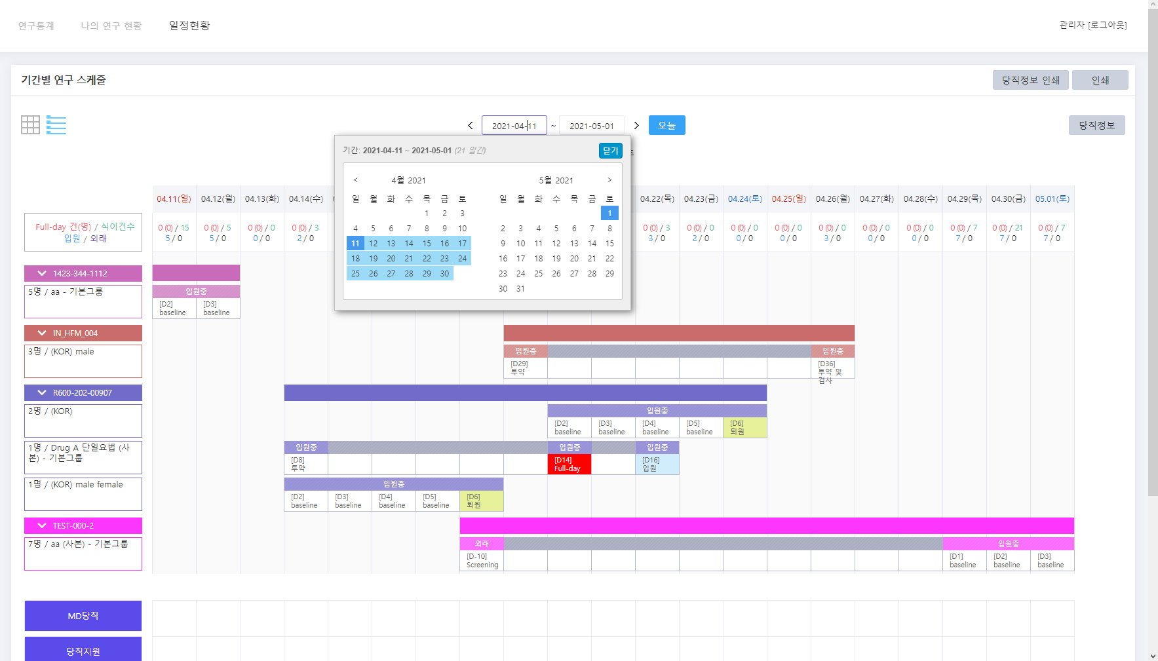Close the date picker with 닫기
Image resolution: width=1158 pixels, height=661 pixels.
point(610,151)
